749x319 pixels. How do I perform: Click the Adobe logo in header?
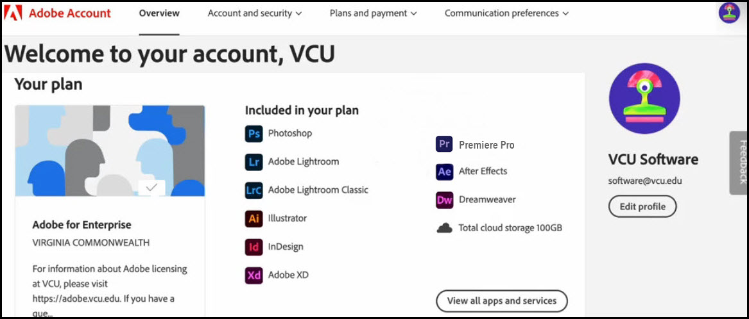click(x=16, y=13)
